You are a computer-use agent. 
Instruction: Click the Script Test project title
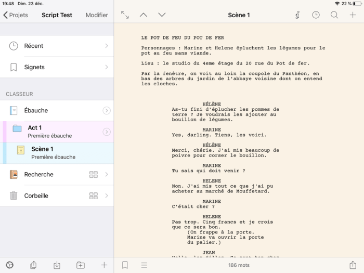pyautogui.click(x=57, y=15)
